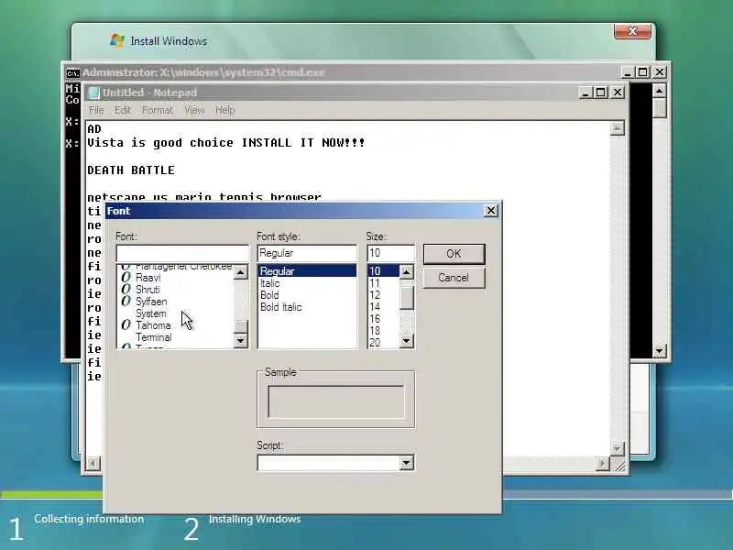733x550 pixels.
Task: Focus the Size input field
Action: click(391, 254)
